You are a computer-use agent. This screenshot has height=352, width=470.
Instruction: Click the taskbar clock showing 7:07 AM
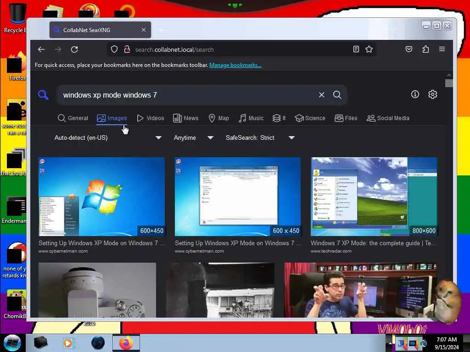pos(447,343)
